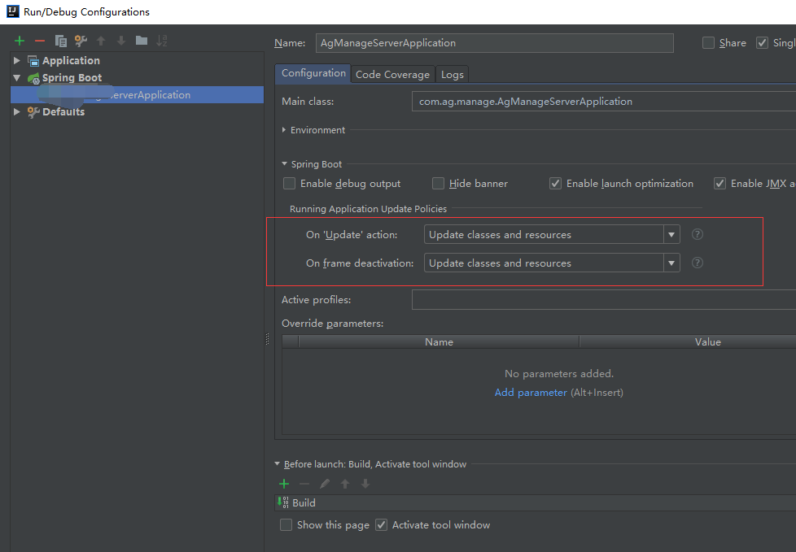Click the Add parameter link
This screenshot has width=796, height=552.
click(531, 392)
